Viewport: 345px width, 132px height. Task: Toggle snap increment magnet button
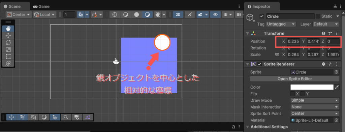pyautogui.click(x=94, y=15)
